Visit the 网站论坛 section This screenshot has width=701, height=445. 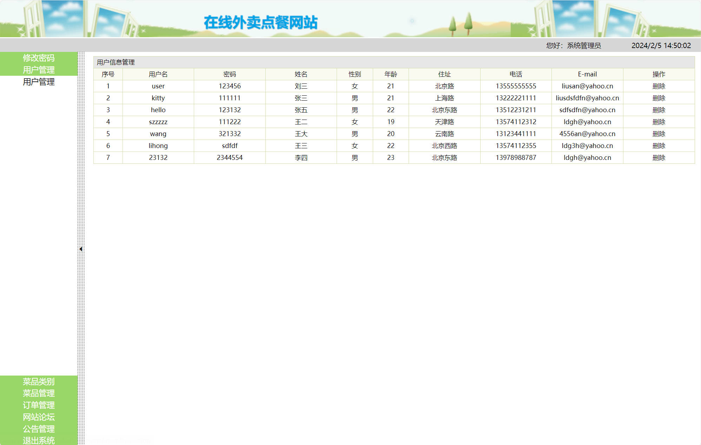tap(39, 417)
